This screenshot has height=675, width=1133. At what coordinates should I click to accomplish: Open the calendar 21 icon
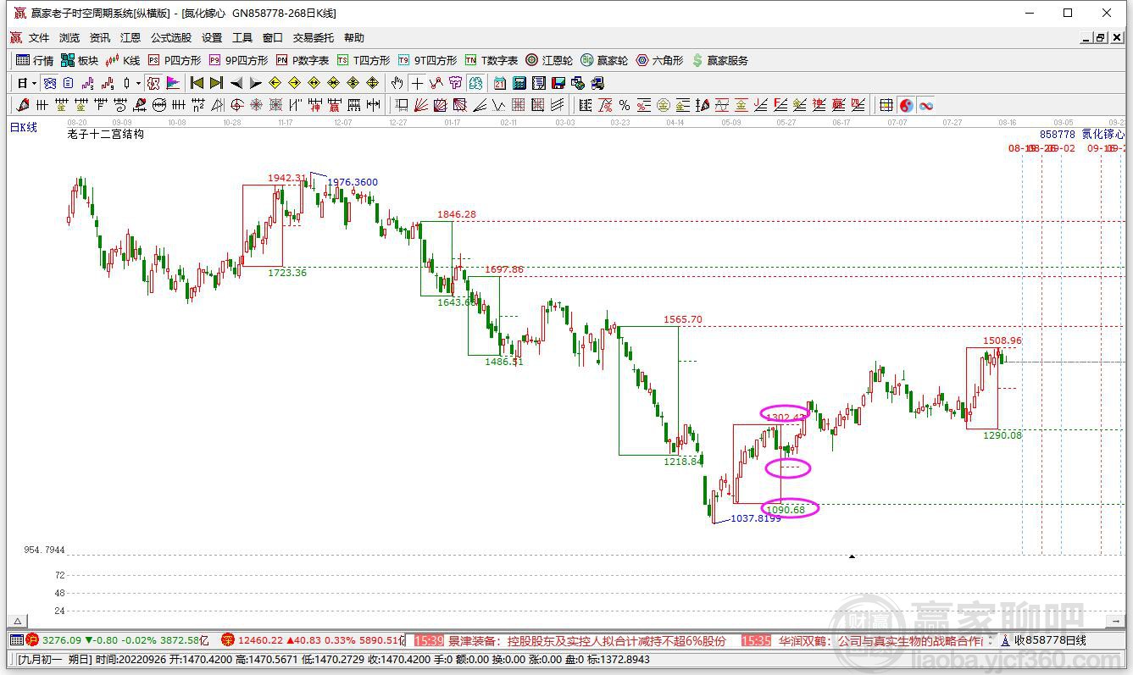coord(499,83)
